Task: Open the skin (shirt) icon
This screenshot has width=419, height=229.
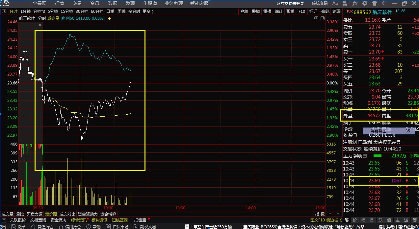Action: 374,3
